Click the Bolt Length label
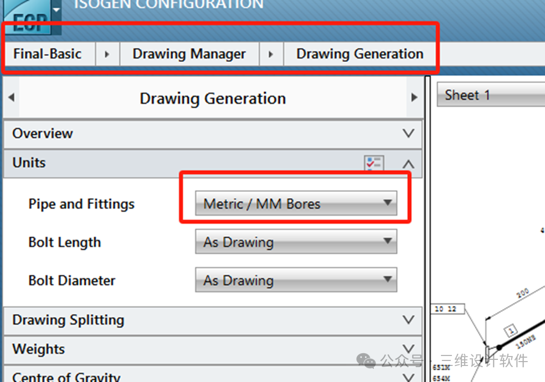Image resolution: width=545 pixels, height=382 pixels. tap(65, 242)
